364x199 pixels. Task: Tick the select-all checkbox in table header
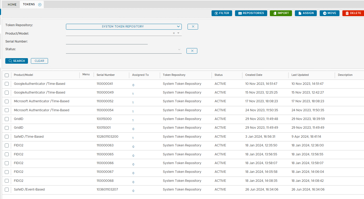tap(7, 75)
